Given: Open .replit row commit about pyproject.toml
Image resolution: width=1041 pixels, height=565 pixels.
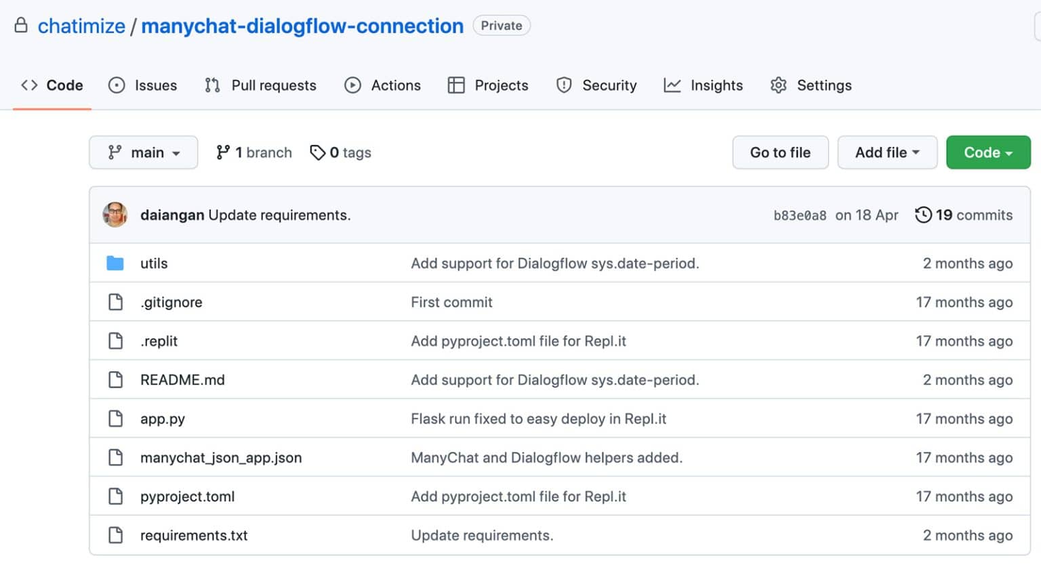Looking at the screenshot, I should click(518, 341).
